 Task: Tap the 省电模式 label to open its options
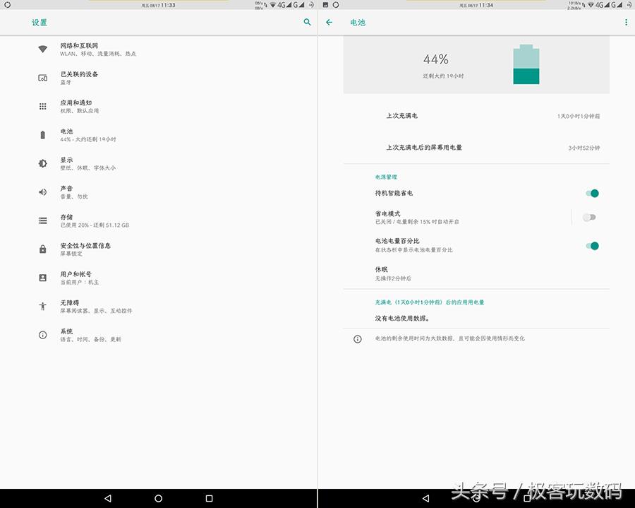[x=387, y=213]
